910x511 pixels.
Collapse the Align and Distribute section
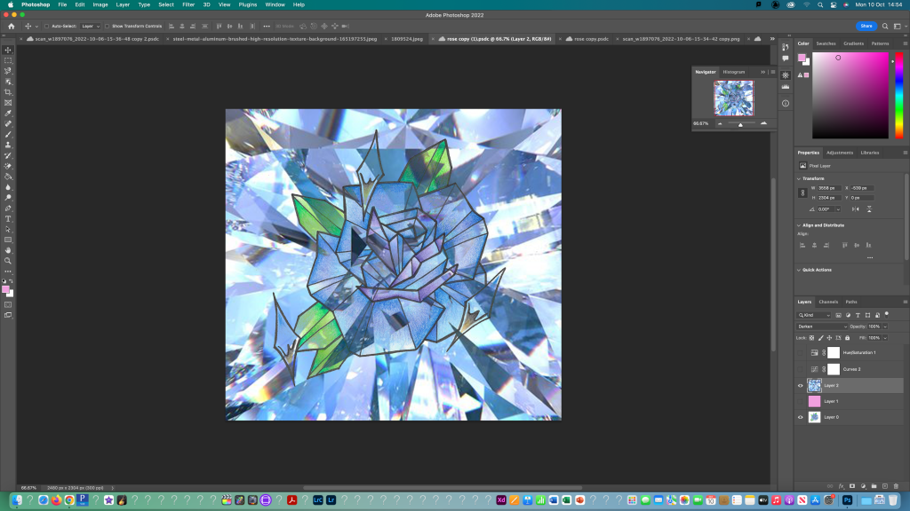[798, 225]
